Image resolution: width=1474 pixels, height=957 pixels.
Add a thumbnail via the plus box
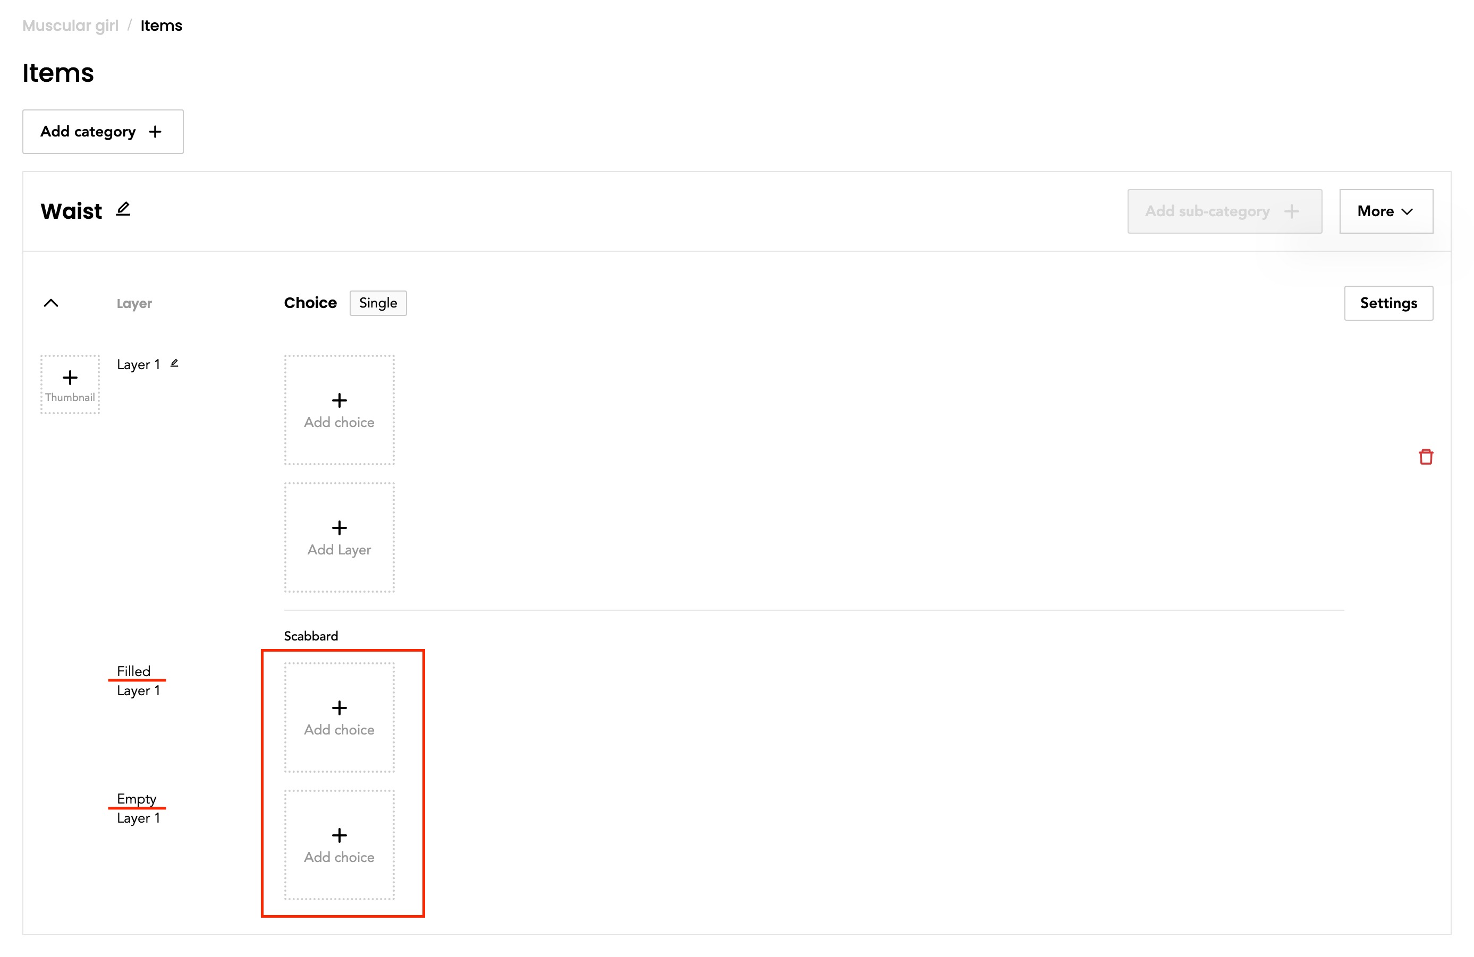[x=70, y=384]
